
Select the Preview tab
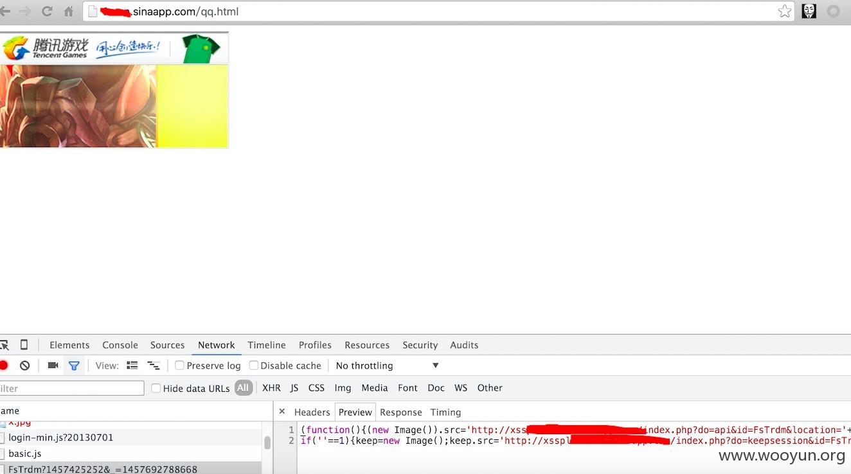tap(355, 412)
